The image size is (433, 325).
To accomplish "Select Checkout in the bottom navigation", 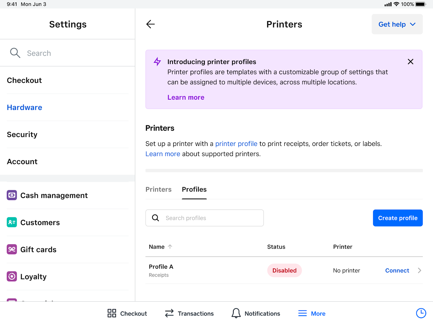I will point(127,313).
